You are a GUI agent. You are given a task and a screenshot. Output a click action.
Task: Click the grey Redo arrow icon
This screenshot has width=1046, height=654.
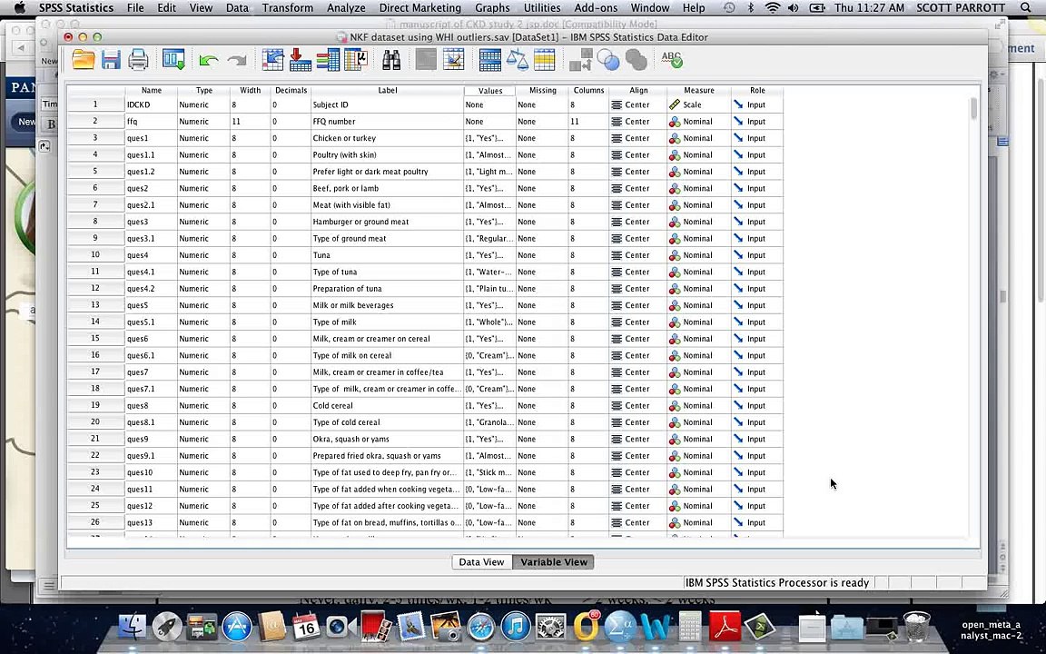(237, 61)
